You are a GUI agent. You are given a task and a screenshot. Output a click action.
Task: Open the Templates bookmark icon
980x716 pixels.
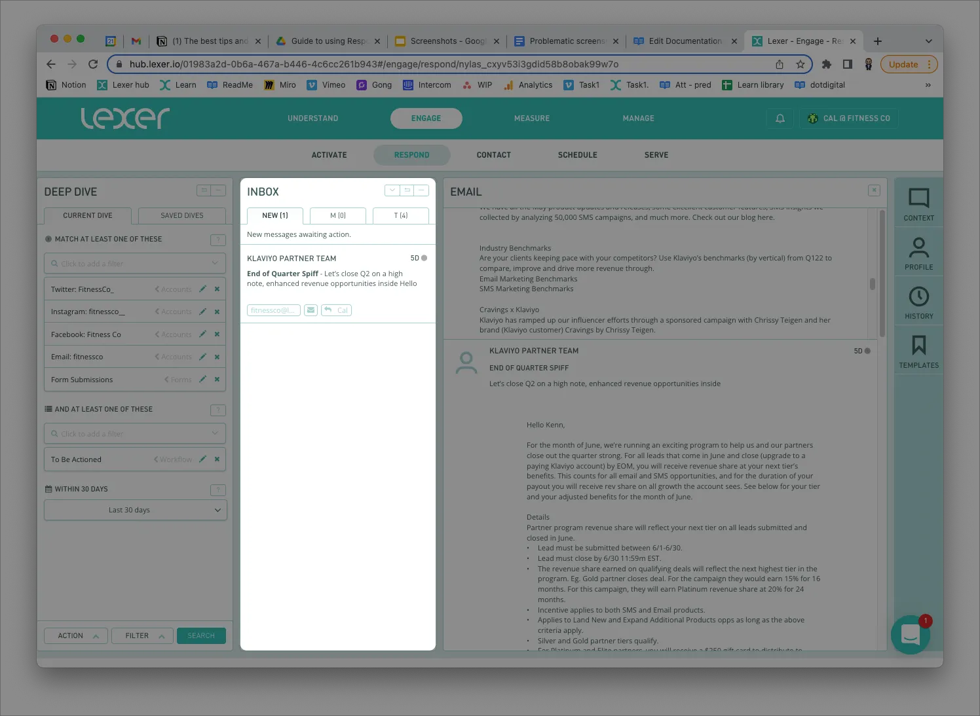click(x=918, y=351)
